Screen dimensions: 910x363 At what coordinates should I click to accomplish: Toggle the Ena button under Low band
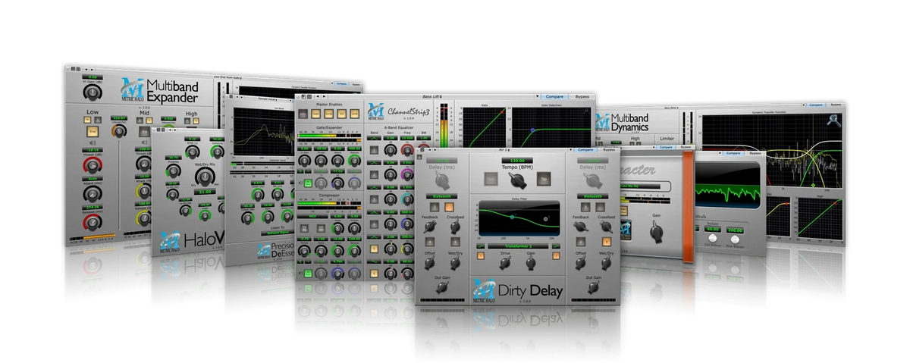tap(93, 130)
